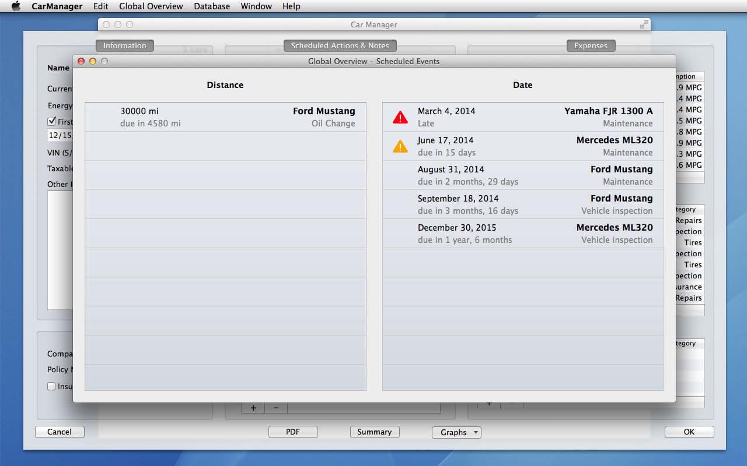Select the September 18, 2014 inspection row

point(523,204)
